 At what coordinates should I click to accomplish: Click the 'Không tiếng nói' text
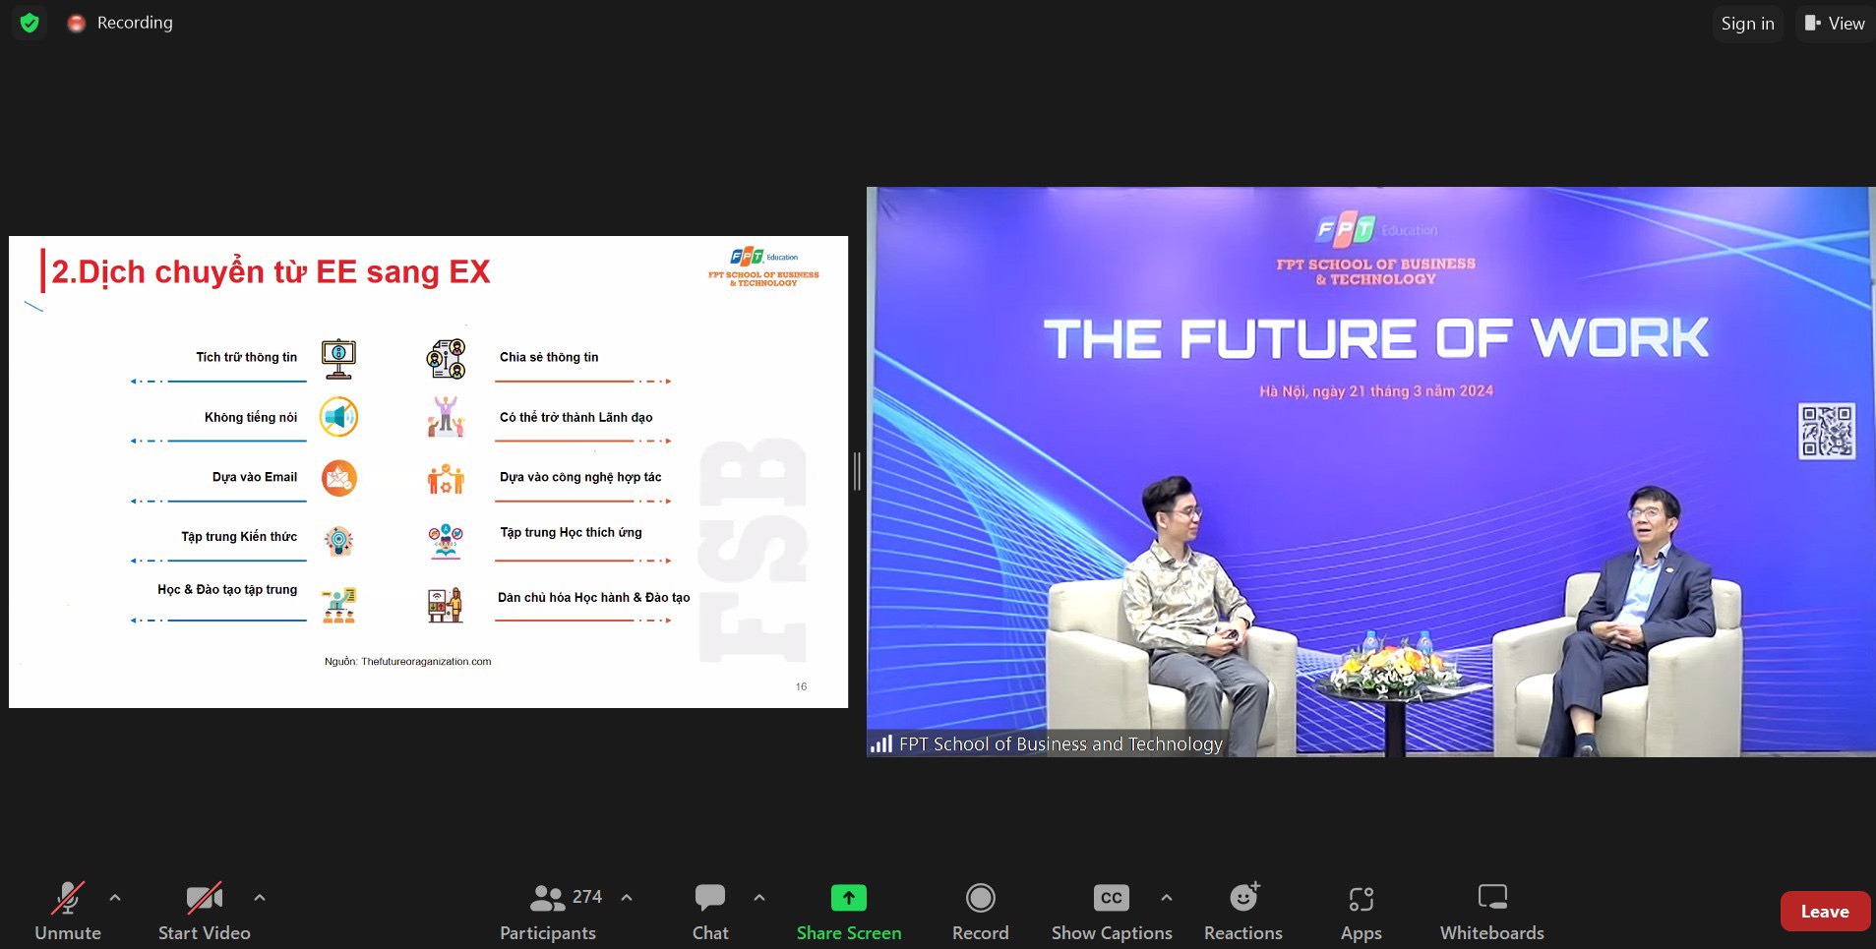[251, 417]
